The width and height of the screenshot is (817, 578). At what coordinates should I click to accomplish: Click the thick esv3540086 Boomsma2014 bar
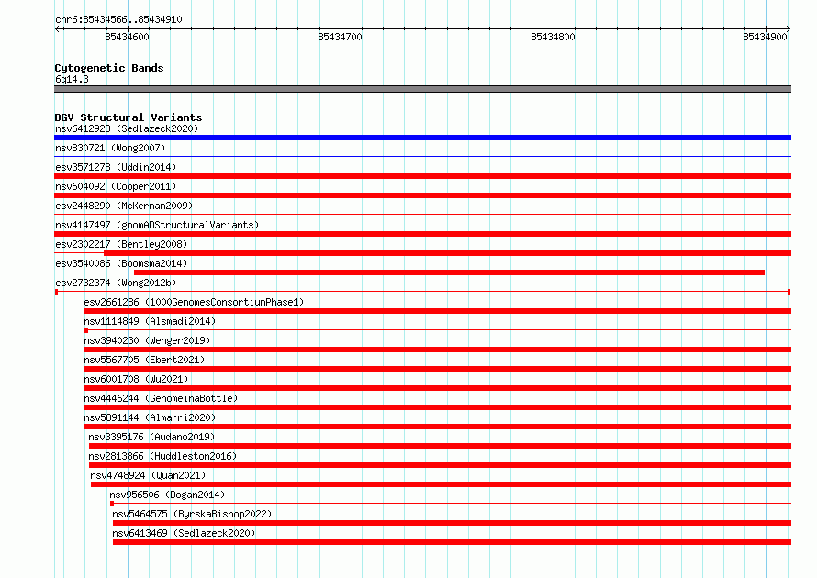[449, 272]
